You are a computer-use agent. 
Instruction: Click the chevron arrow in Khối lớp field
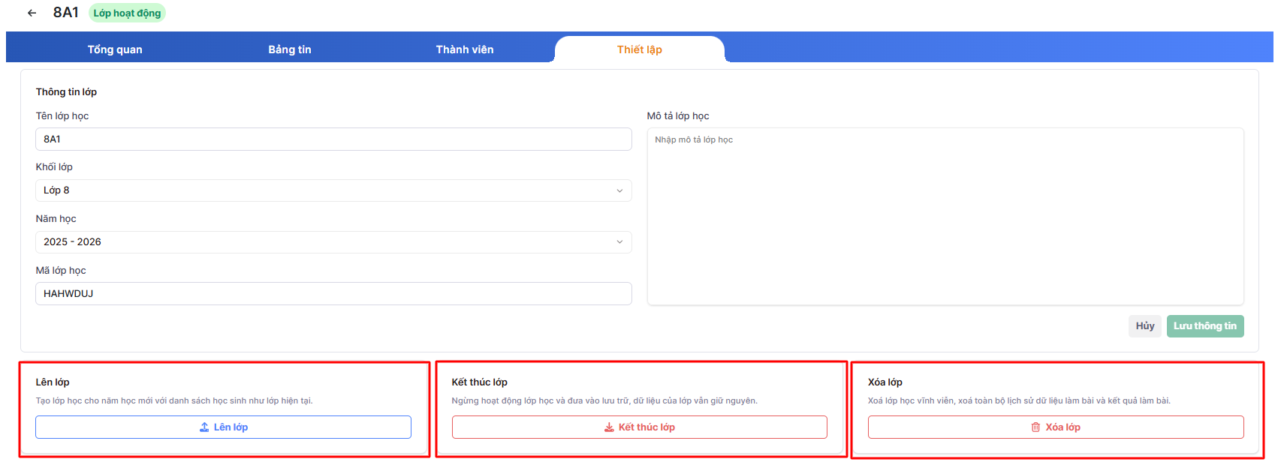tap(619, 190)
